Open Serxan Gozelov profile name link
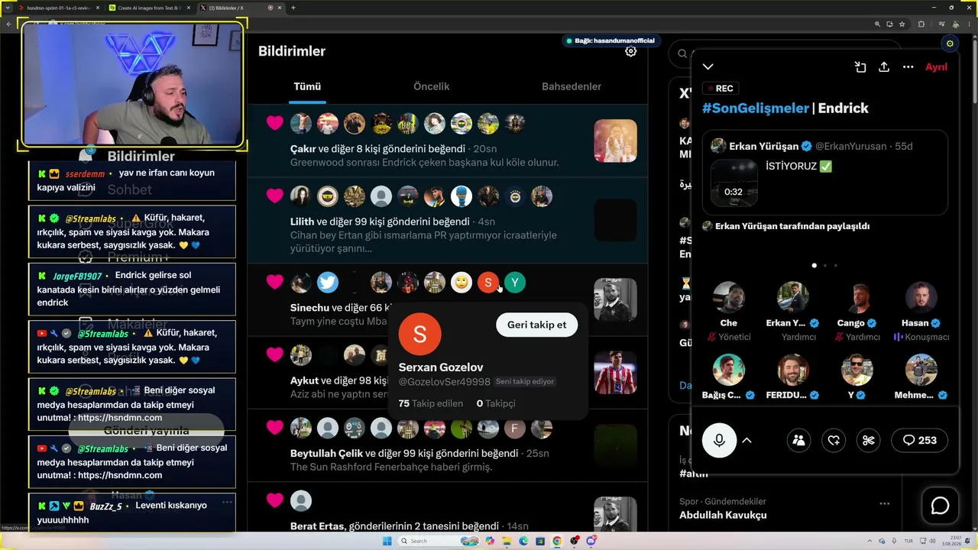Image resolution: width=978 pixels, height=550 pixels. 441,367
